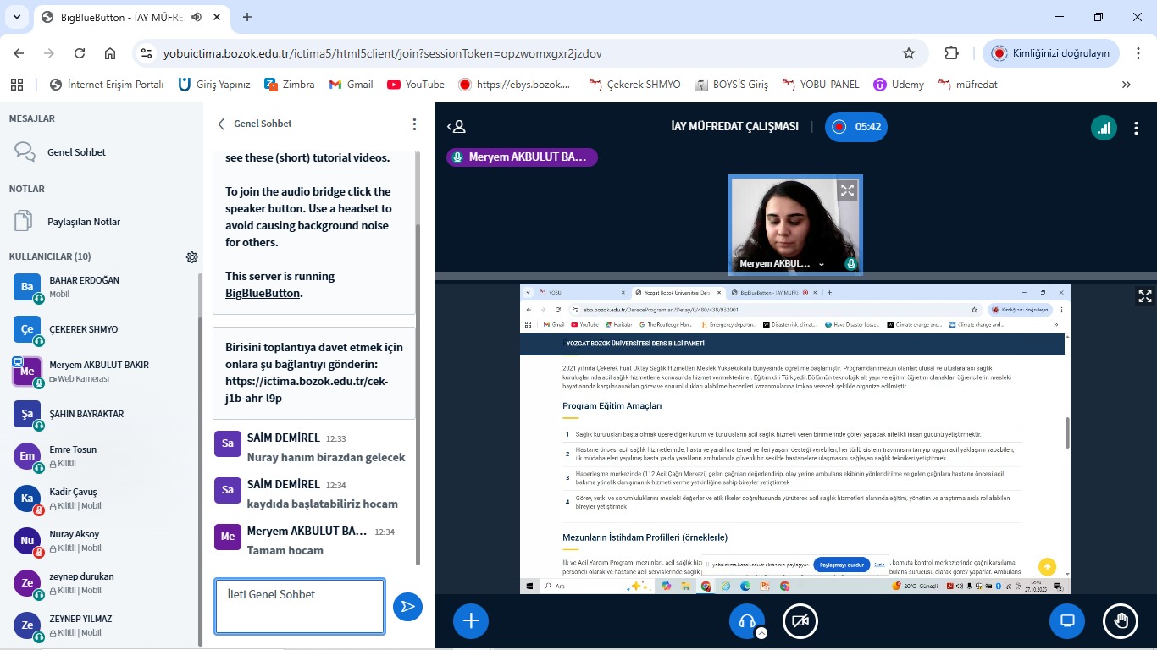Click the BigBlueButton link in chat
Screen dimensions: 1157x650
coord(263,293)
